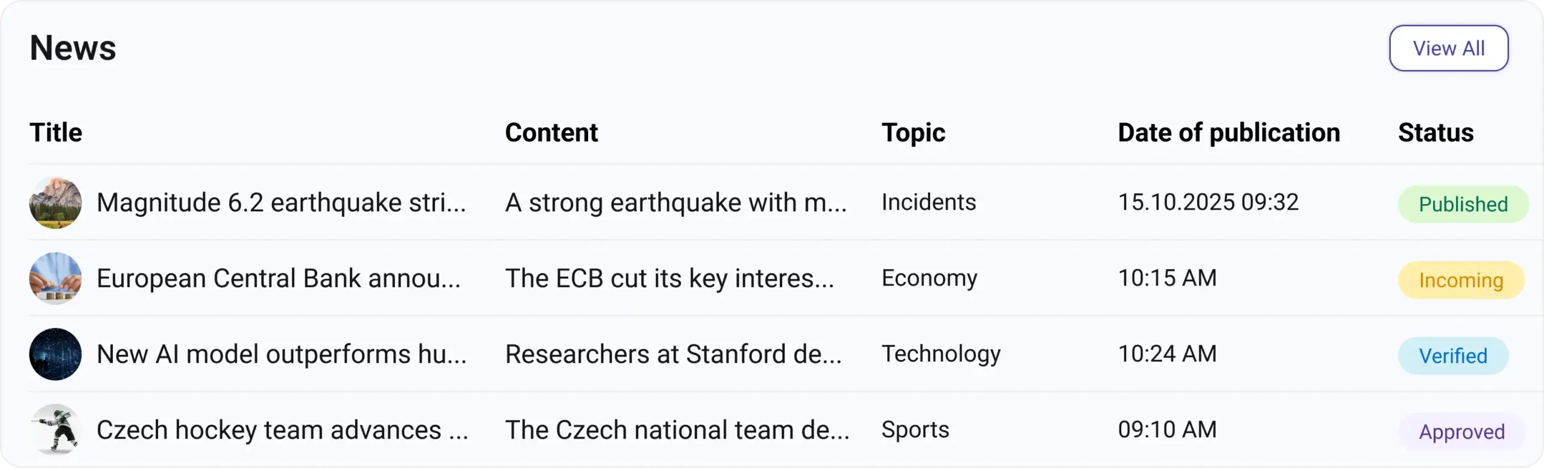1544x468 pixels.
Task: Open the European Central Bank coins thumbnail
Action: [x=55, y=278]
